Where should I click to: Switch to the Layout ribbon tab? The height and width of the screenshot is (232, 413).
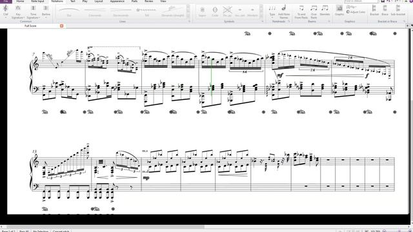[99, 1]
